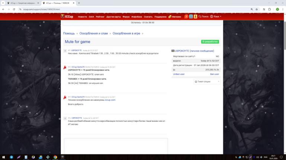Viewport: 286px width, 160px height.
Task: Open the DotA menu item
Action: pyautogui.click(x=91, y=17)
